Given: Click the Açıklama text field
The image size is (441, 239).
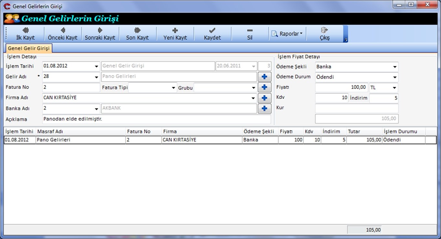Looking at the screenshot, I should tap(156, 119).
